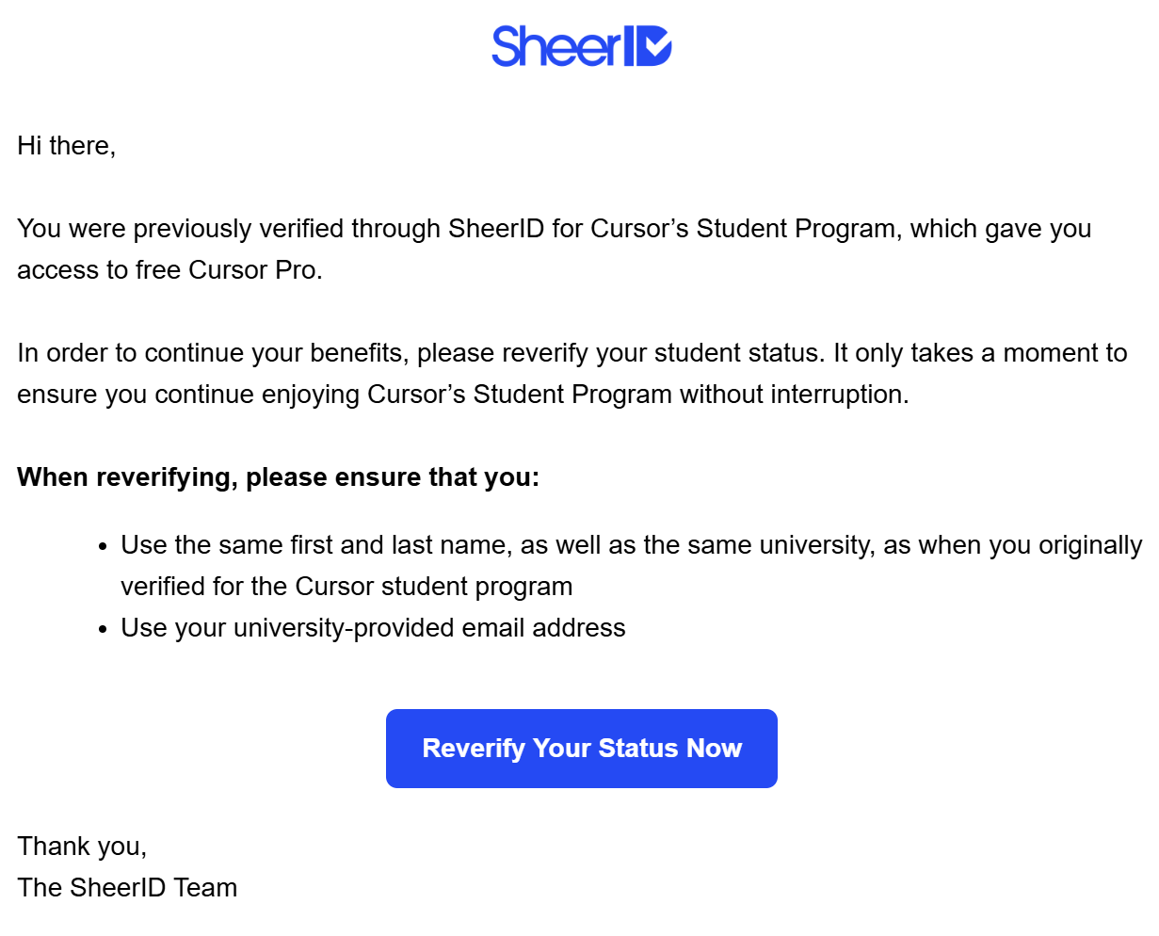Click "Cursor's Student Program" in the first paragraph

point(743,229)
